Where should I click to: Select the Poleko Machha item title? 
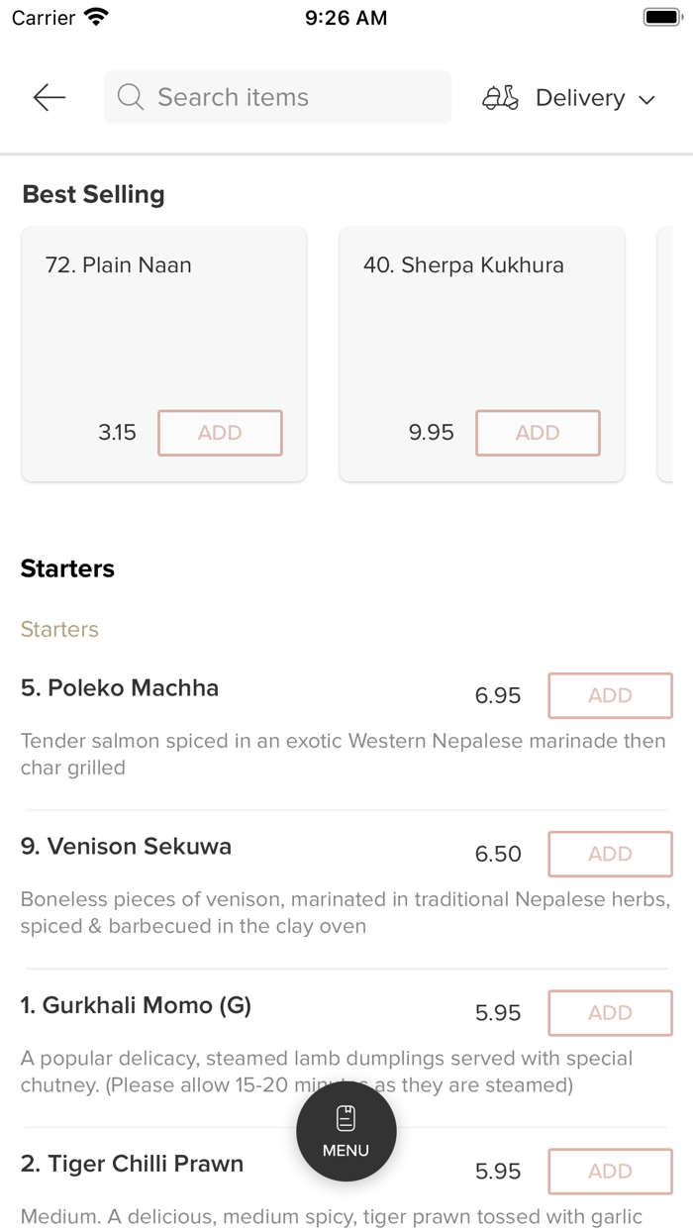coord(120,688)
